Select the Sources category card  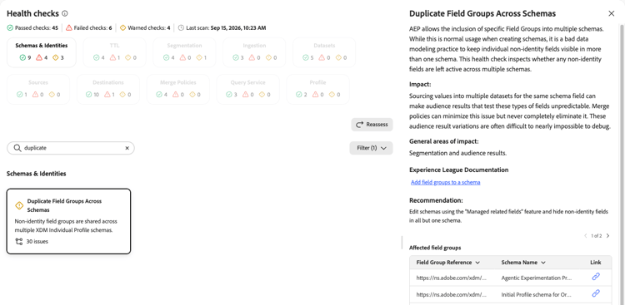38,90
